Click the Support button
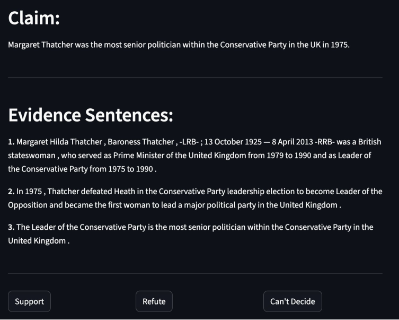This screenshot has height=320, width=399. 29,301
